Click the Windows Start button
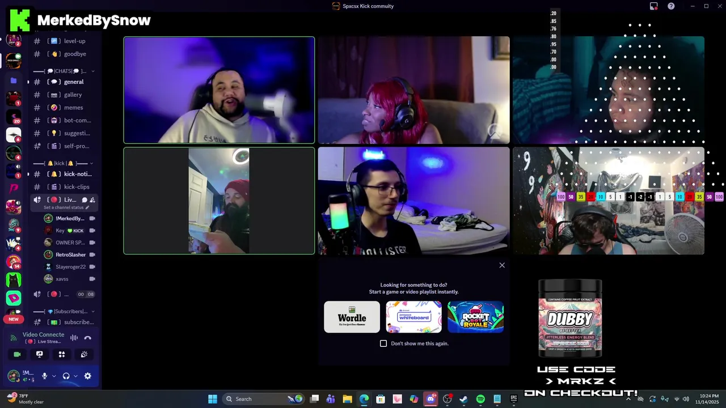Image resolution: width=726 pixels, height=408 pixels. pyautogui.click(x=213, y=399)
